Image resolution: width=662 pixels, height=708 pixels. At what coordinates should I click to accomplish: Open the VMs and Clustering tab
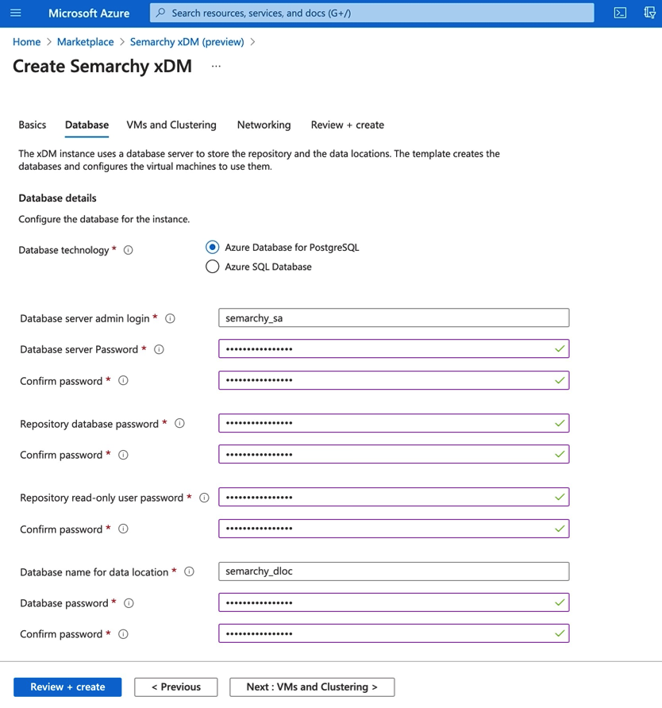(x=171, y=125)
